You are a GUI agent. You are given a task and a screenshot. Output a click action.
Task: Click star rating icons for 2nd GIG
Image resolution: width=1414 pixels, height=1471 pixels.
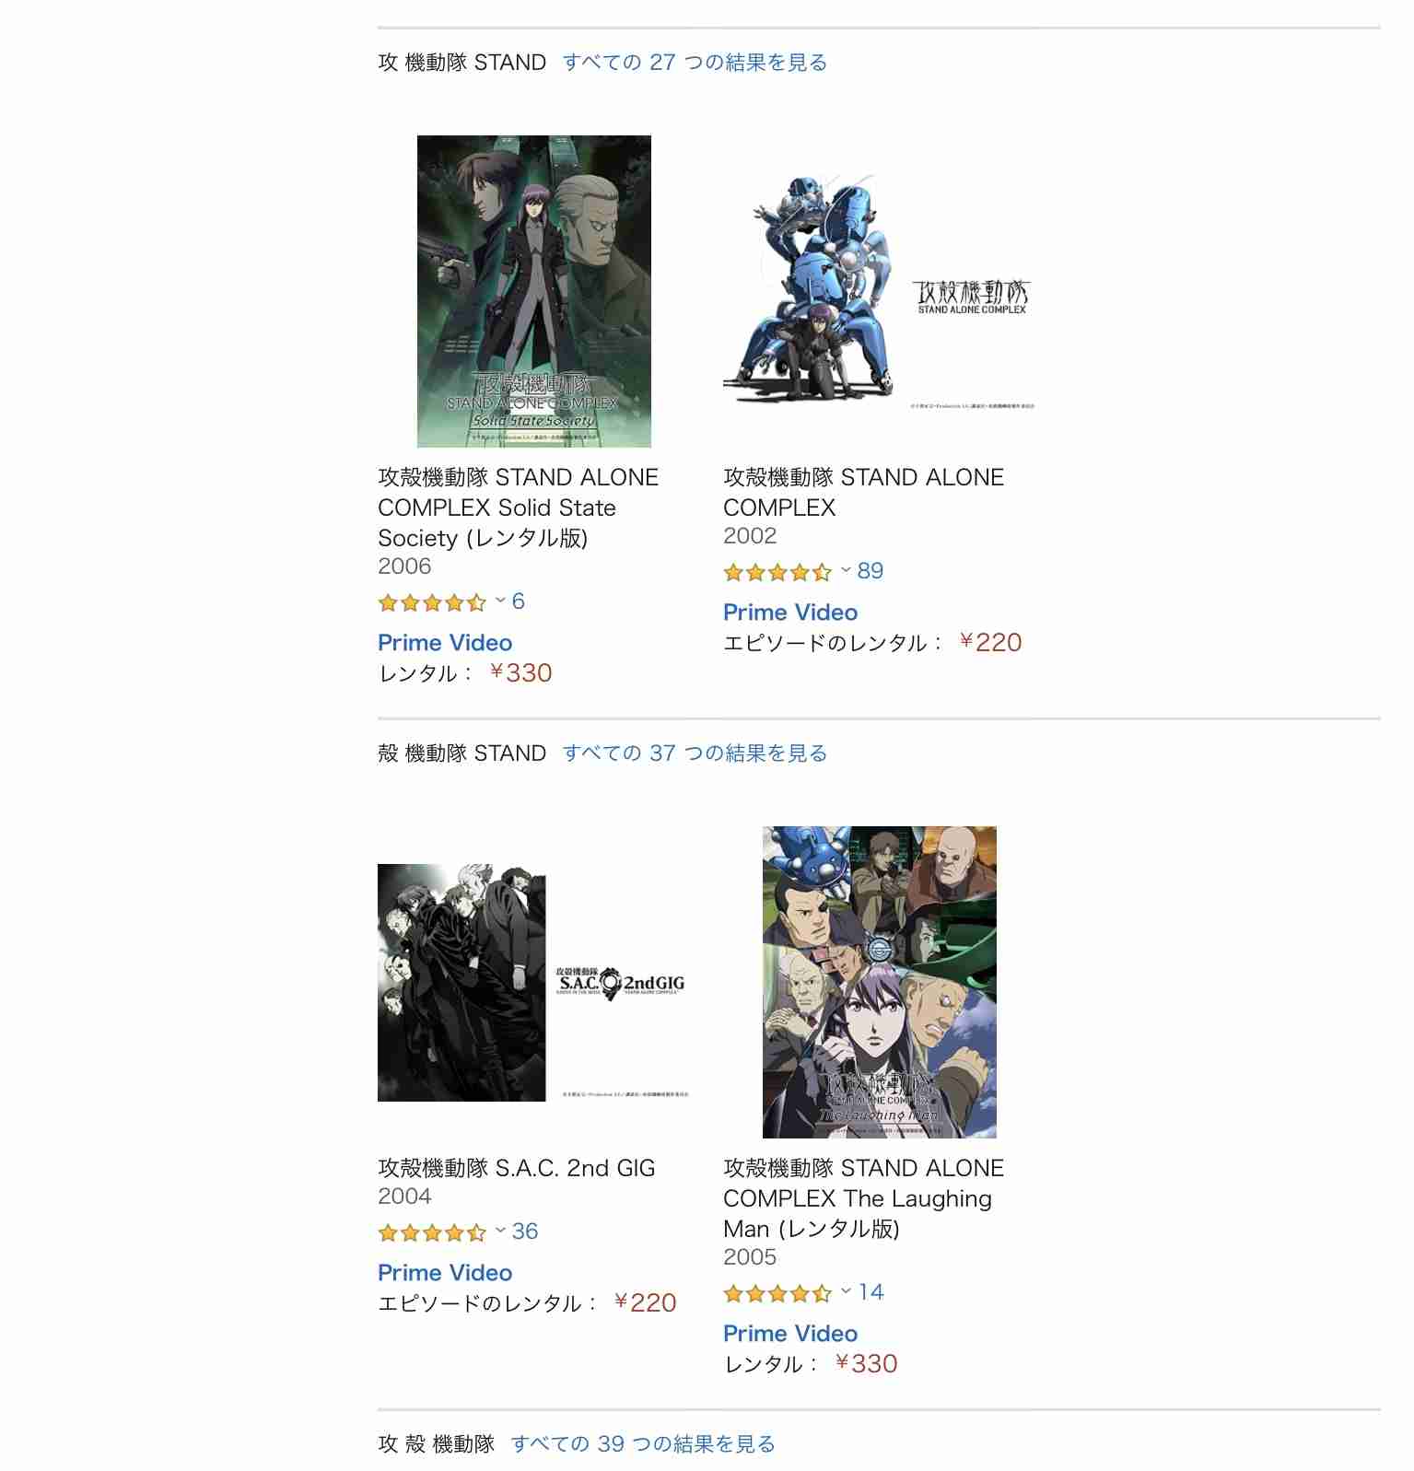(432, 1232)
